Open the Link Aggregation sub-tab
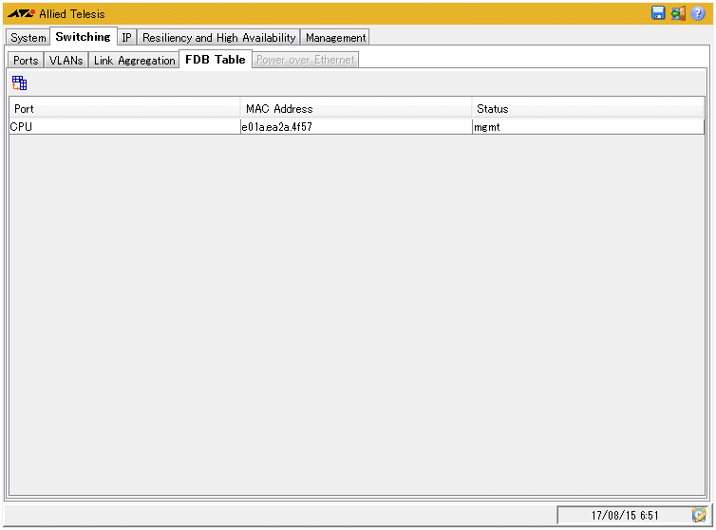The height and width of the screenshot is (530, 716). click(x=134, y=61)
